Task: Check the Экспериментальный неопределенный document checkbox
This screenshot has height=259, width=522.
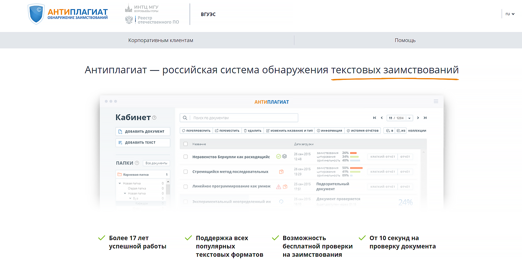Action: click(x=186, y=201)
